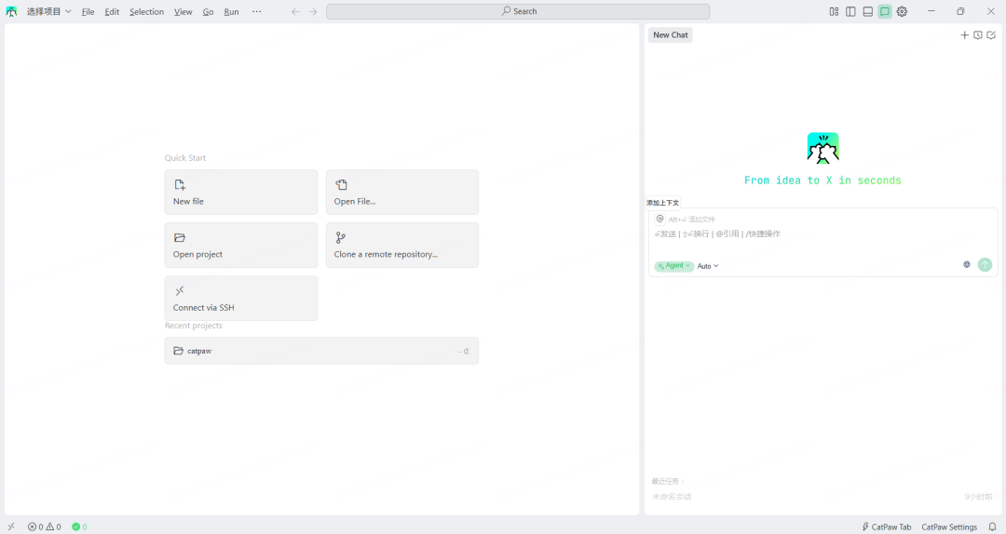Open the Run menu
1006x534 pixels.
(231, 11)
